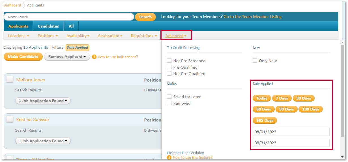Click the Advanced panel vertical scrollbar
Screen dimensions: 348x162
342,91
